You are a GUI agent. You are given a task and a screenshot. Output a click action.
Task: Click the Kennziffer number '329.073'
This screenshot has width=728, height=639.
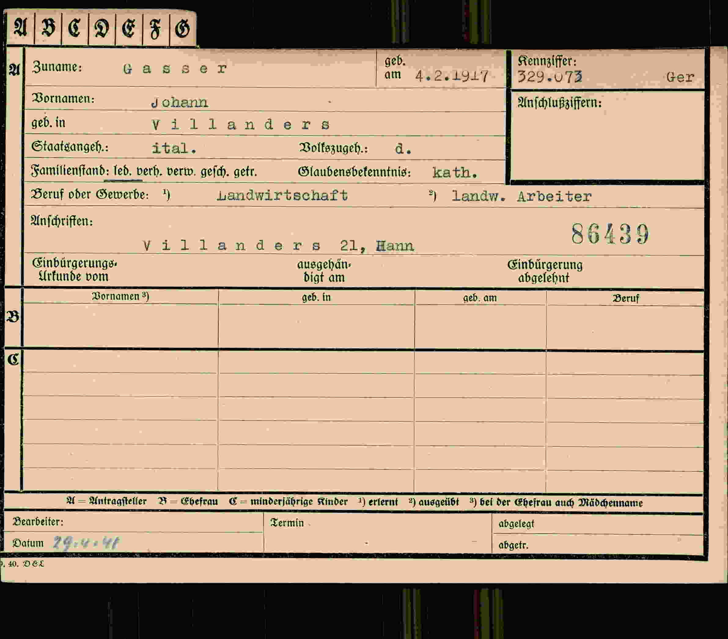pyautogui.click(x=550, y=76)
